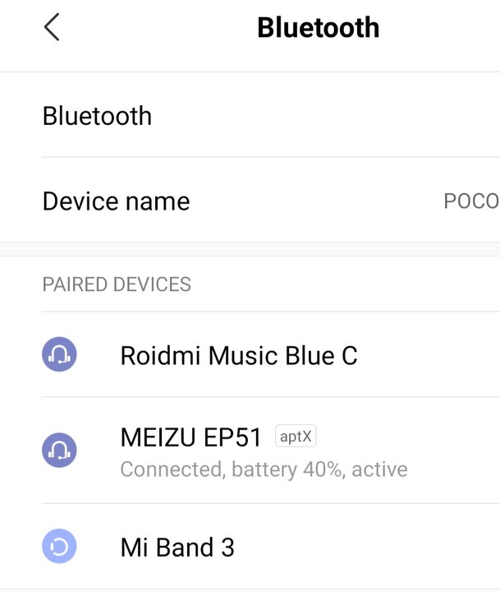Tap the digit 3 in Mi Band 3
This screenshot has width=500, height=592.
tap(227, 547)
